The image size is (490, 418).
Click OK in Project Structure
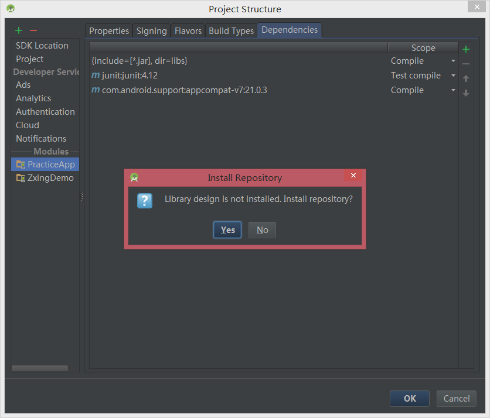(x=410, y=399)
